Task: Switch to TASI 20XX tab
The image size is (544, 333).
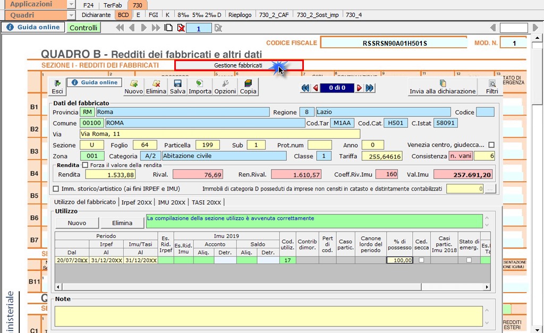Action: pyautogui.click(x=207, y=202)
